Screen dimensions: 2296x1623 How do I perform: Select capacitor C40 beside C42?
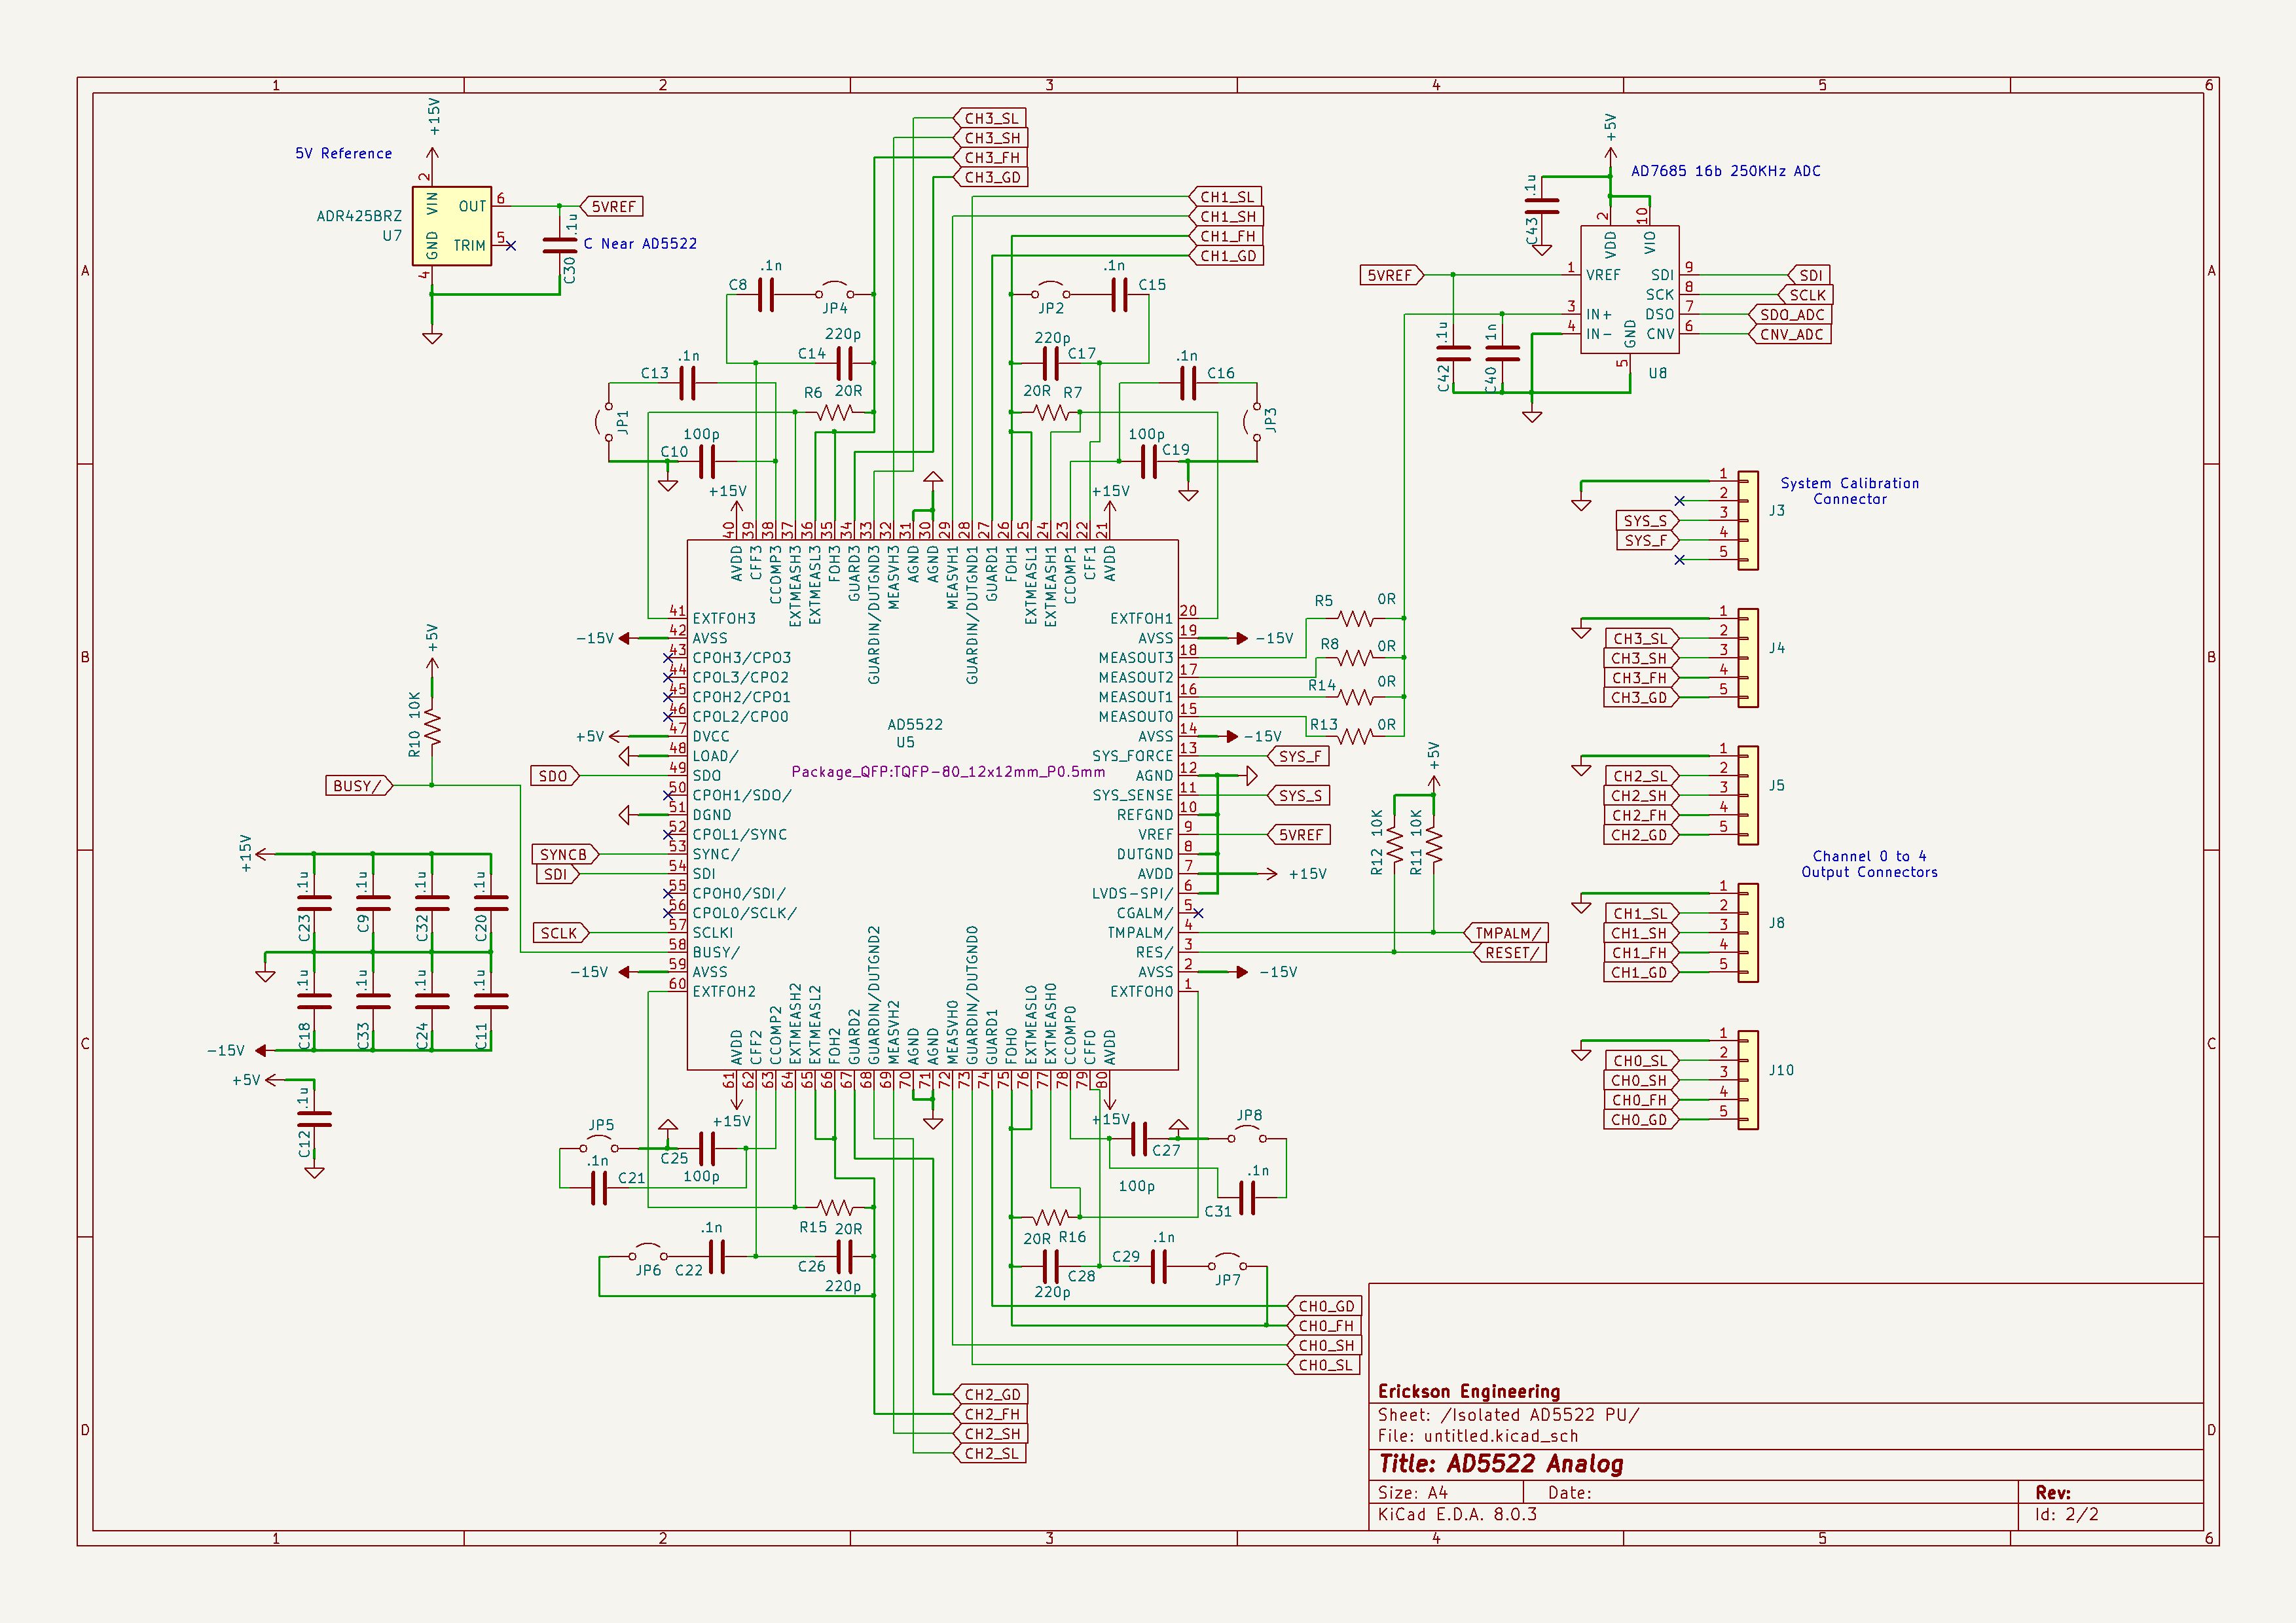point(1502,354)
